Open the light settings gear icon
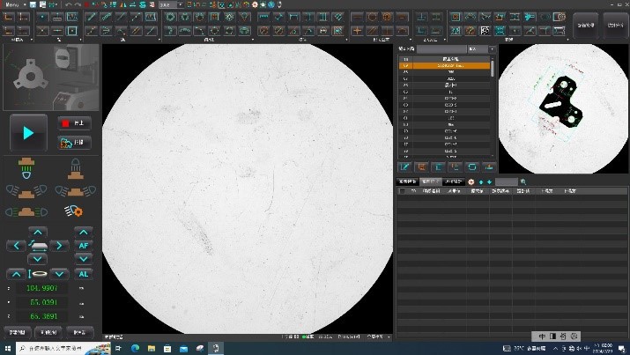This screenshot has width=630, height=355. pos(73,211)
